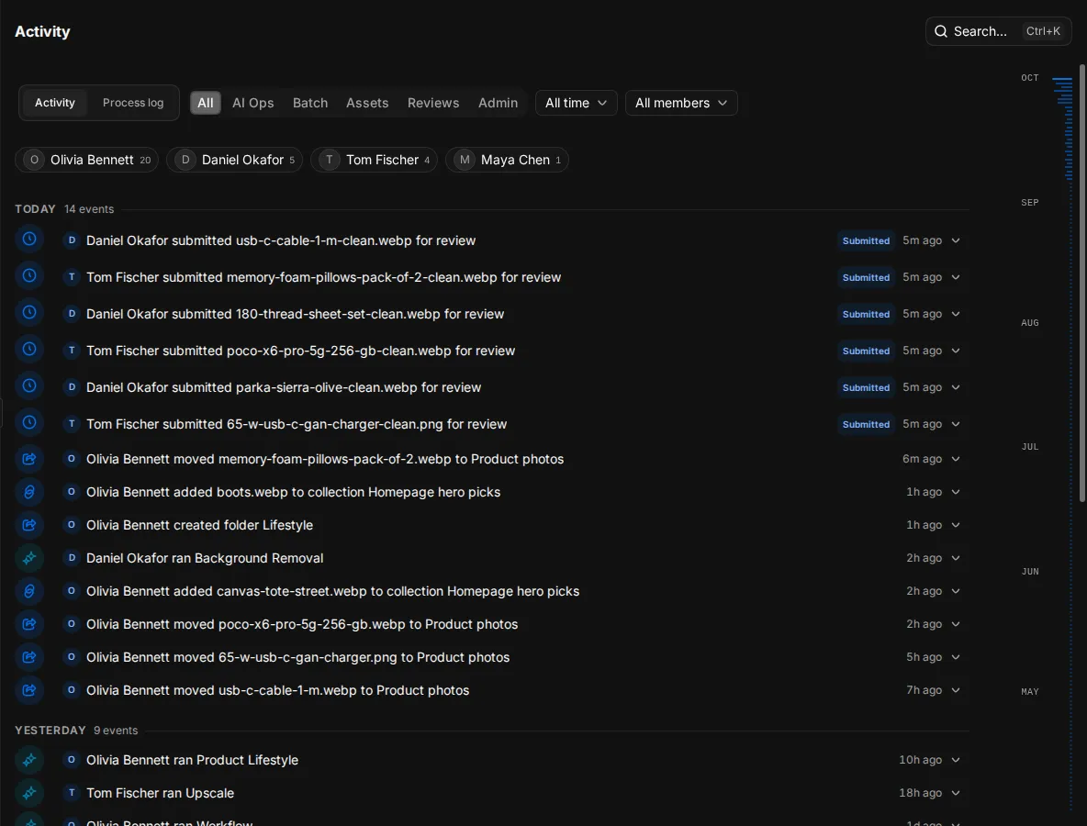Click Olivia avatar on created folder Lifestyle row
The height and width of the screenshot is (826, 1087).
72,525
